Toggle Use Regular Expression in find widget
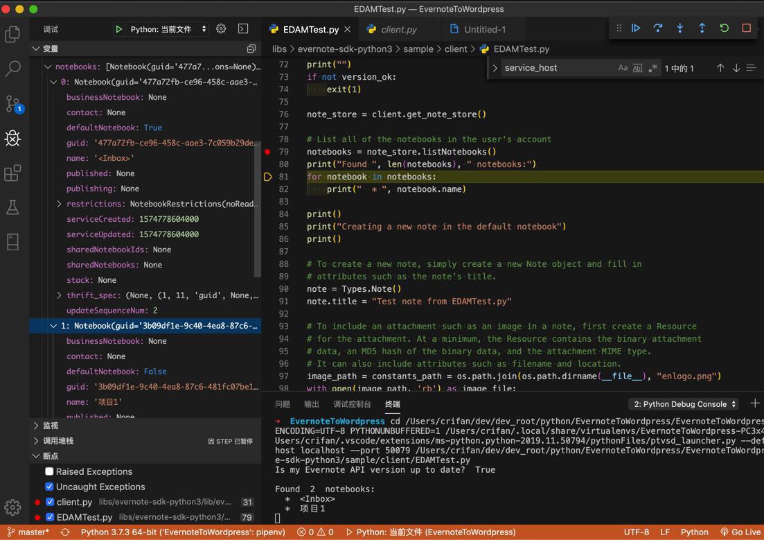Screen dimensions: 764x540 (x=652, y=68)
